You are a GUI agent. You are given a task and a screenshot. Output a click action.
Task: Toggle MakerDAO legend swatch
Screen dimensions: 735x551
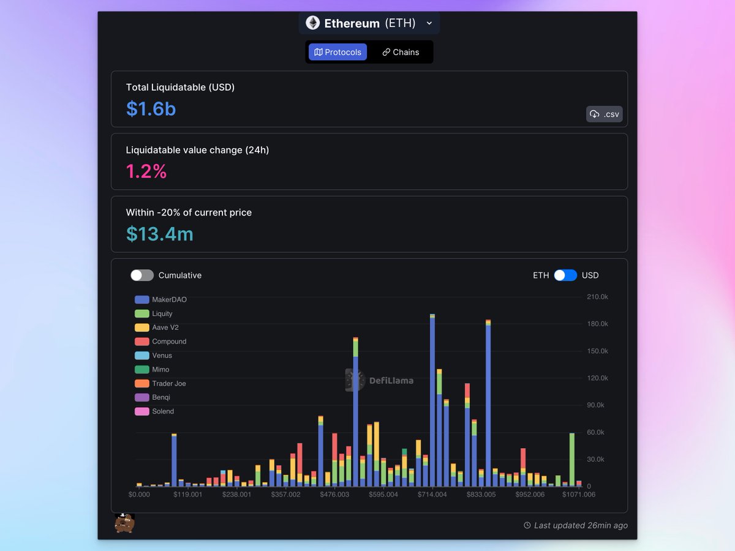[142, 300]
